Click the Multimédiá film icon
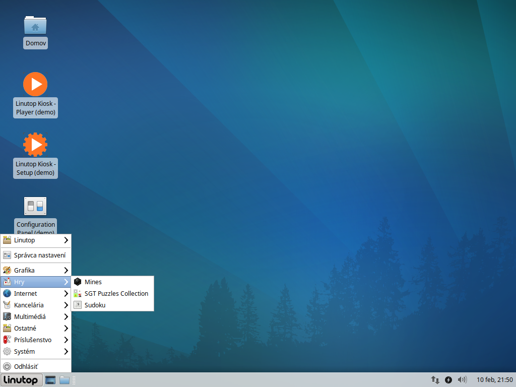 7,316
